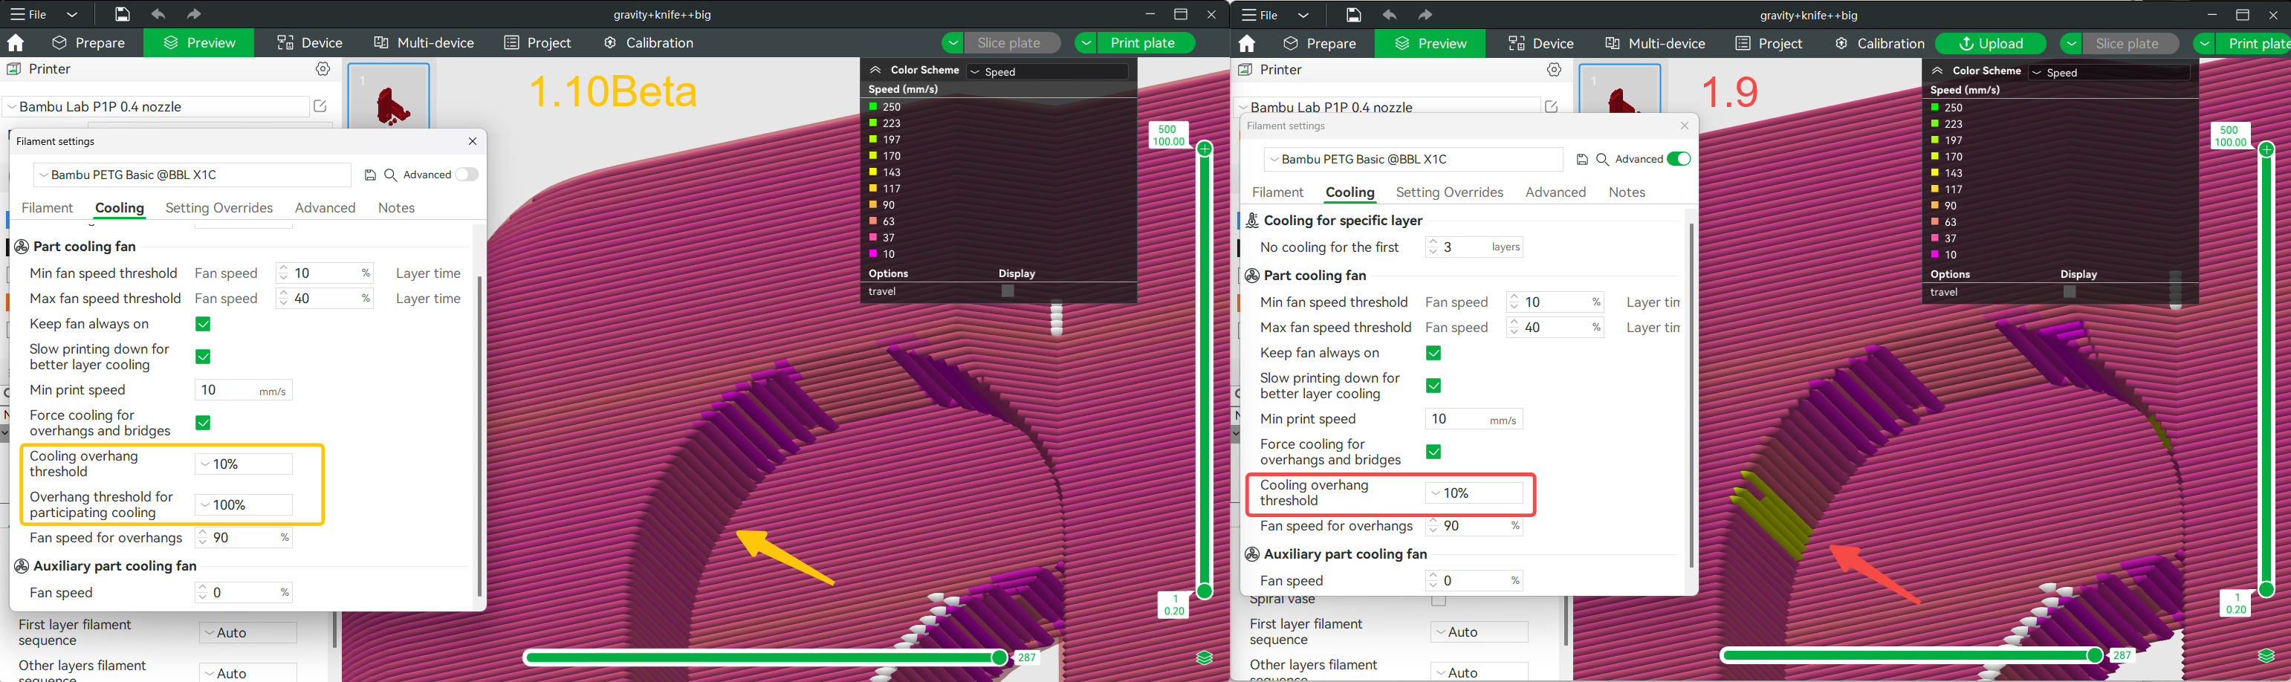Open Calibration tab in 1.9 window
The image size is (2291, 682).
pos(1880,44)
